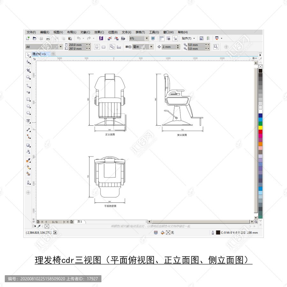Pick the yellow color swatch in palette
Image resolution: width=287 pixels, height=287 pixels.
coord(260,128)
